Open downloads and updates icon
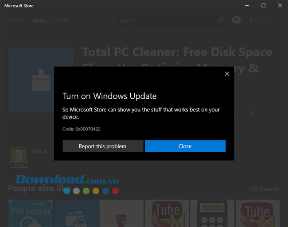Screen dimensions: 288x227 click(x=253, y=20)
